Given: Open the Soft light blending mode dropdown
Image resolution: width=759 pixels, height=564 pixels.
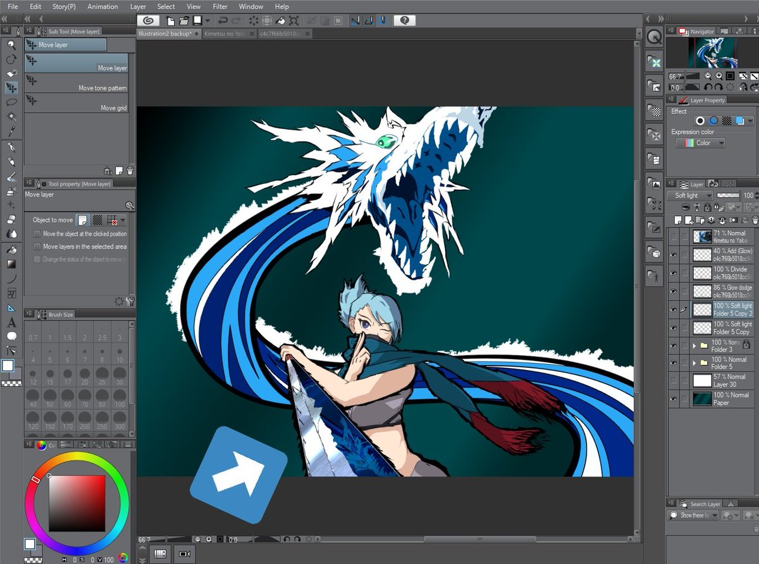Looking at the screenshot, I should 690,195.
